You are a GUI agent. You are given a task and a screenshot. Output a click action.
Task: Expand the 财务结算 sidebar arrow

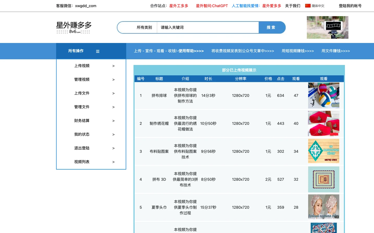(x=113, y=121)
